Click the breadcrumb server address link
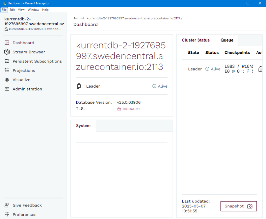This screenshot has width=266, height=219. (133, 18)
